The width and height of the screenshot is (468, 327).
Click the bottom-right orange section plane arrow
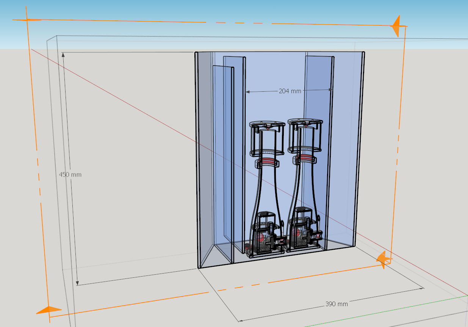(x=384, y=260)
